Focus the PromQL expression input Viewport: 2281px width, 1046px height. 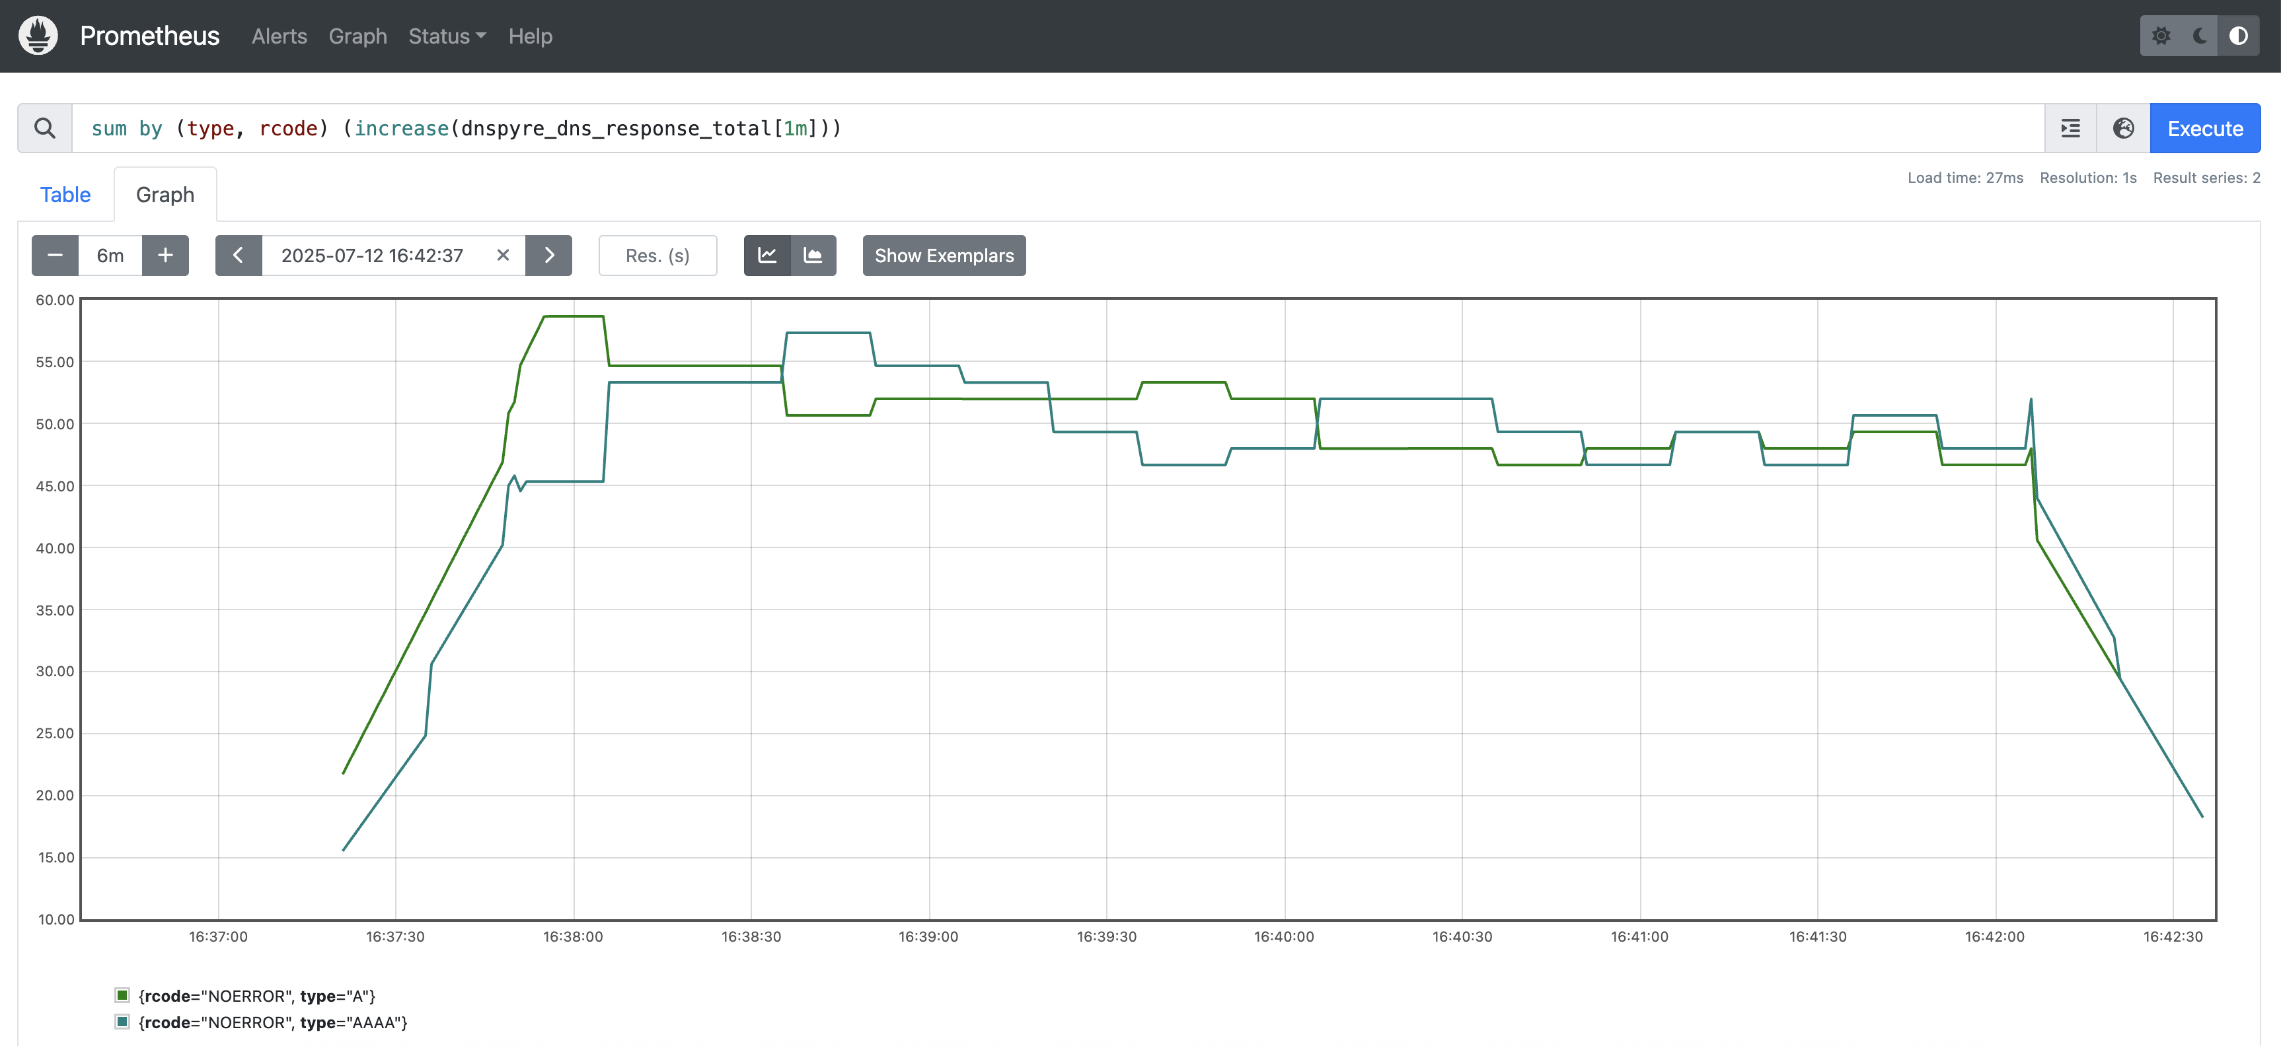pyautogui.click(x=1058, y=128)
